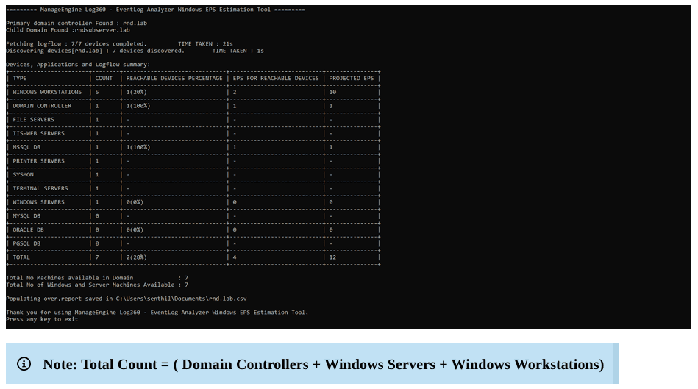Select the MYSQL DB row label
Image resolution: width=698 pixels, height=389 pixels.
point(26,216)
